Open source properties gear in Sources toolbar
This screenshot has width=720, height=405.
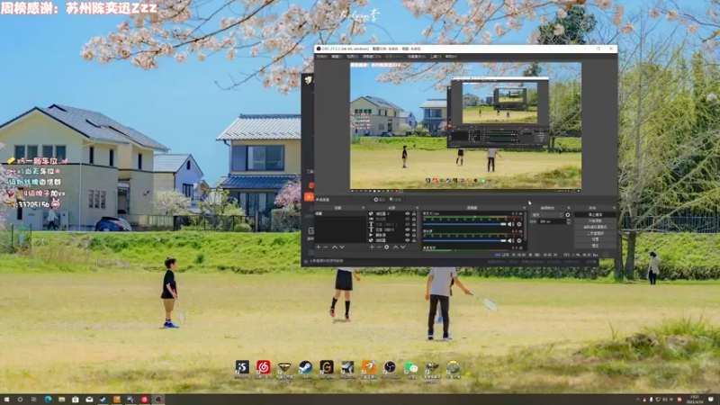click(387, 247)
